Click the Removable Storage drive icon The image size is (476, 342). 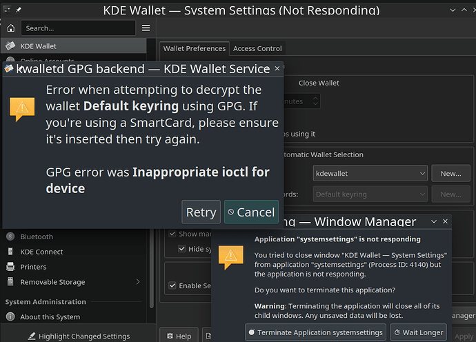10,281
